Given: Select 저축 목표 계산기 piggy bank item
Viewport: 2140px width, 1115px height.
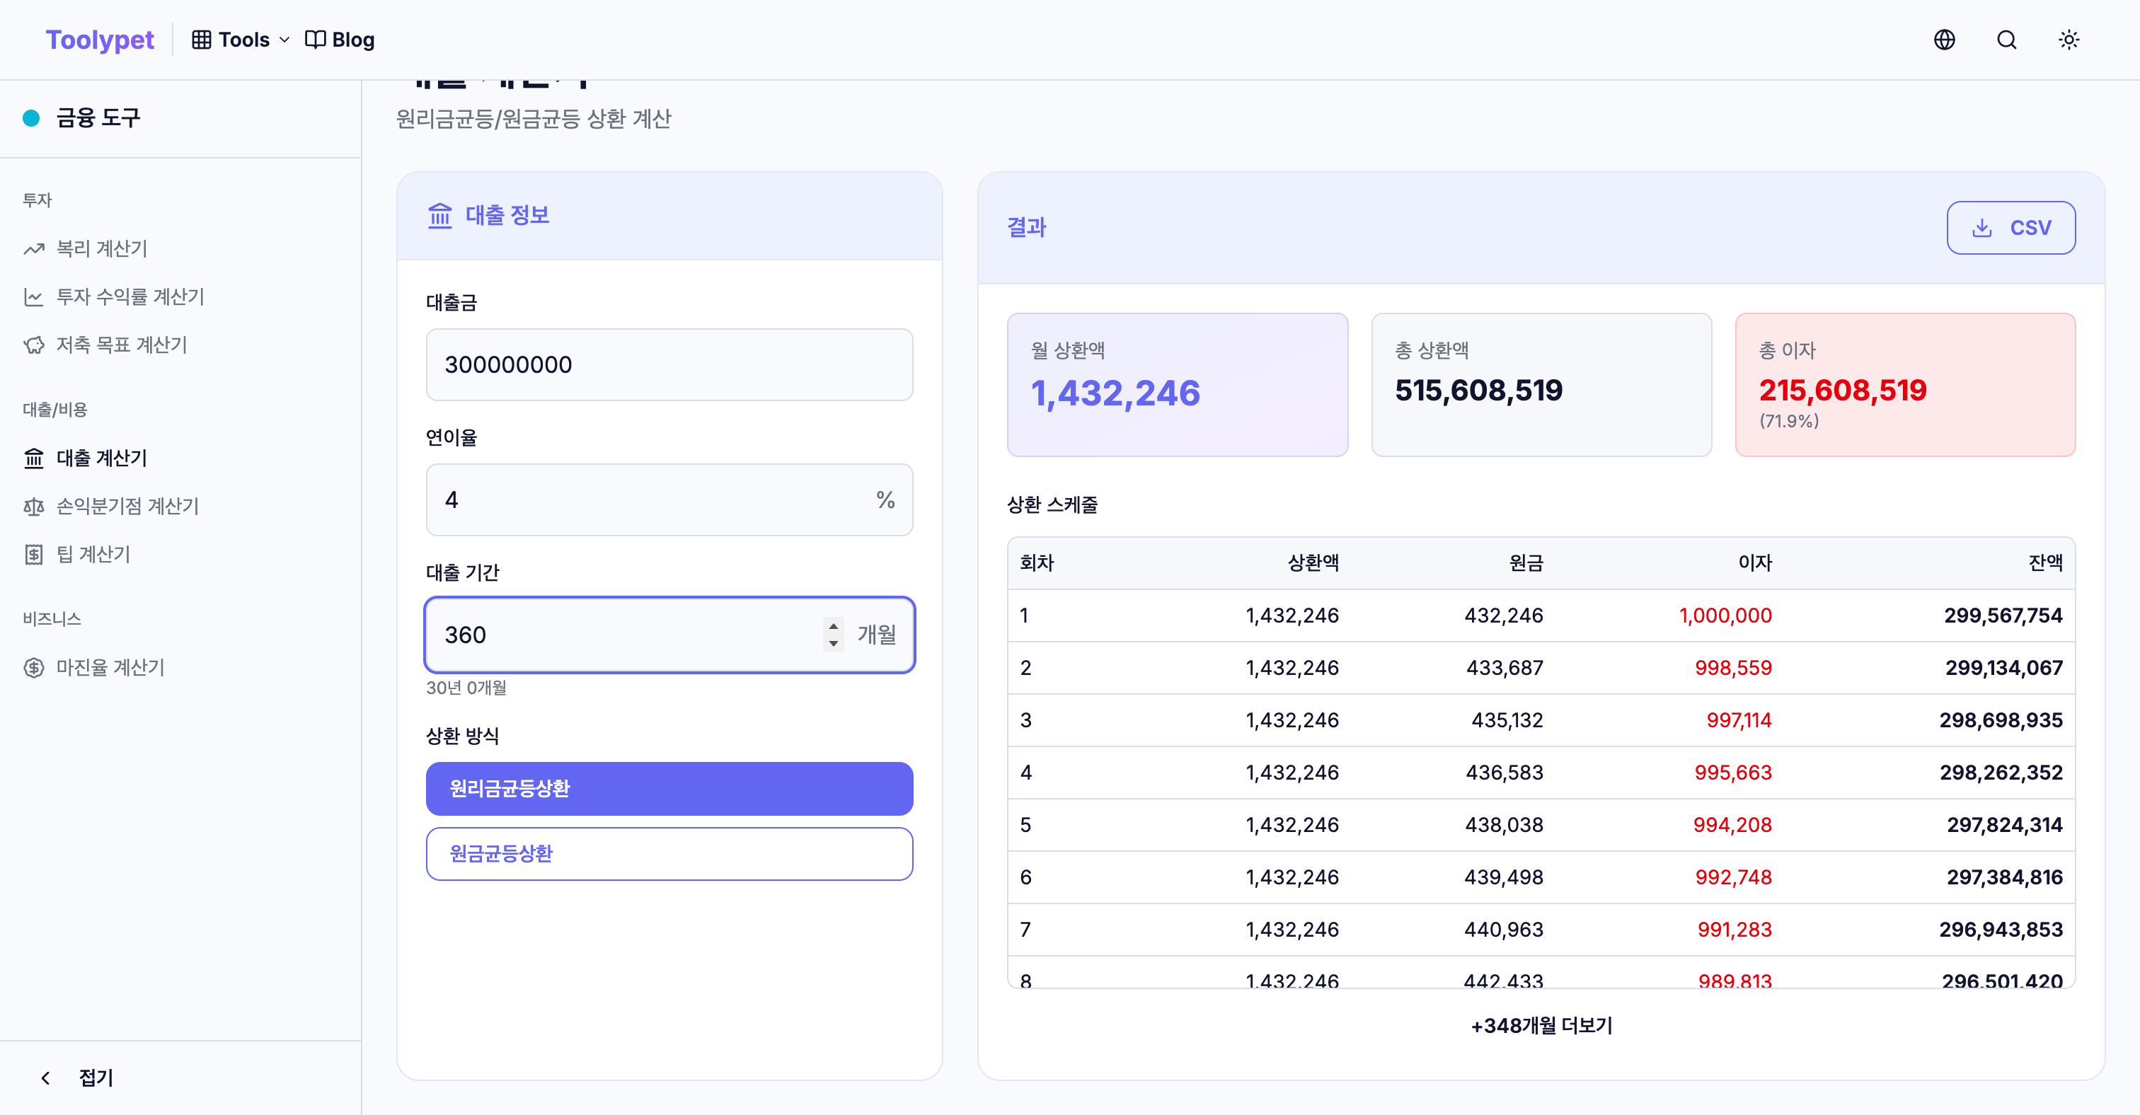Looking at the screenshot, I should 121,345.
